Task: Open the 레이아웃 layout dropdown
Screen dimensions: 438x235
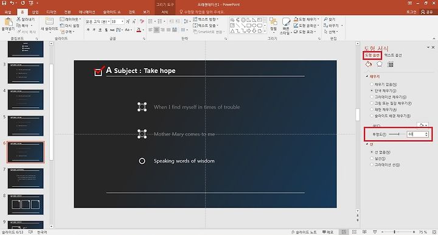Action: click(70, 19)
